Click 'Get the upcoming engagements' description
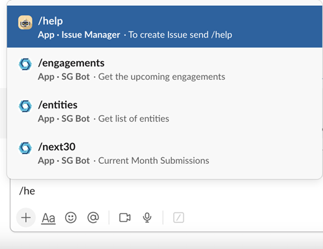Screen dimensions: 323x249 tap(161, 77)
